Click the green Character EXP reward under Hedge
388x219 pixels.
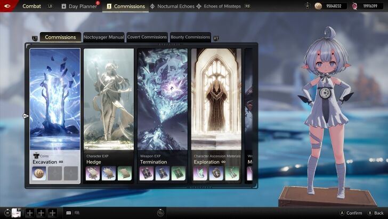[124, 173]
